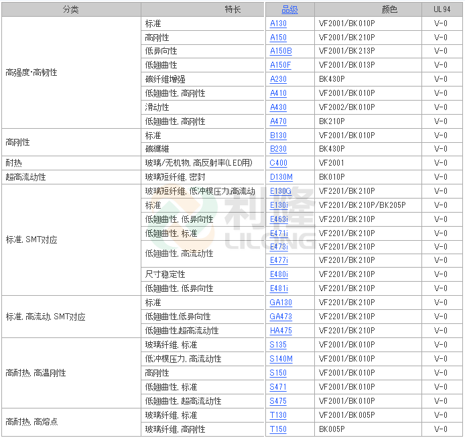The height and width of the screenshot is (438, 465).
Task: Open the E130G grade link
Action: pyautogui.click(x=280, y=191)
